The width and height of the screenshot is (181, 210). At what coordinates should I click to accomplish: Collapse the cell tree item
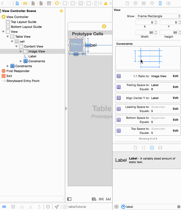tap(12, 42)
